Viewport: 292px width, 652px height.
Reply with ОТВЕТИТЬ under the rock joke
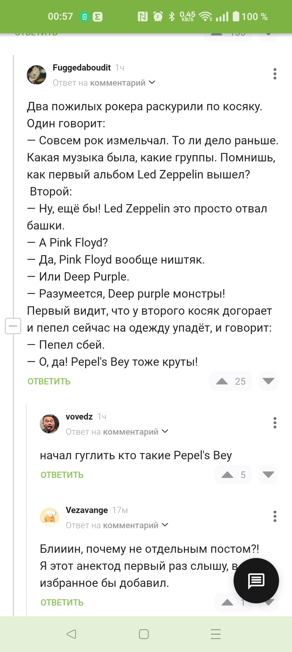click(x=49, y=381)
